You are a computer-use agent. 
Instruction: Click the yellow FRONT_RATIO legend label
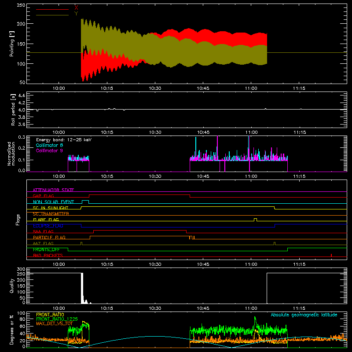(x=50, y=315)
